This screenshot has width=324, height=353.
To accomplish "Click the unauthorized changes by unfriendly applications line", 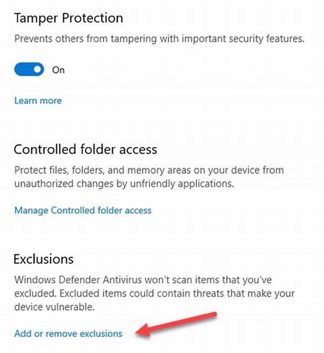I will tap(124, 184).
